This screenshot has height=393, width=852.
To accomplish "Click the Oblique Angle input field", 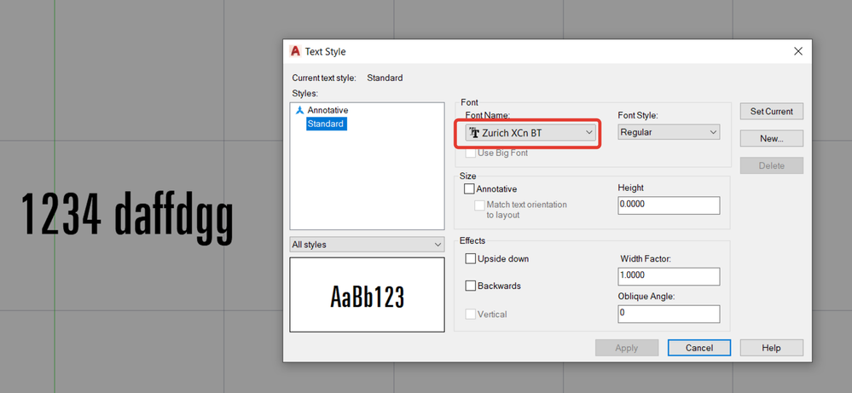I will (x=669, y=314).
